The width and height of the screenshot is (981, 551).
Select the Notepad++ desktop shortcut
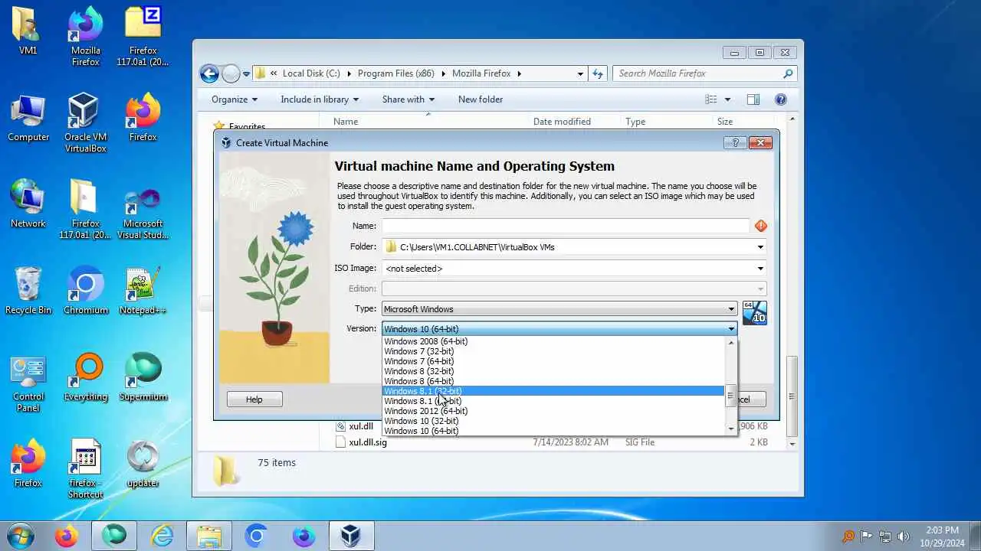pos(143,291)
